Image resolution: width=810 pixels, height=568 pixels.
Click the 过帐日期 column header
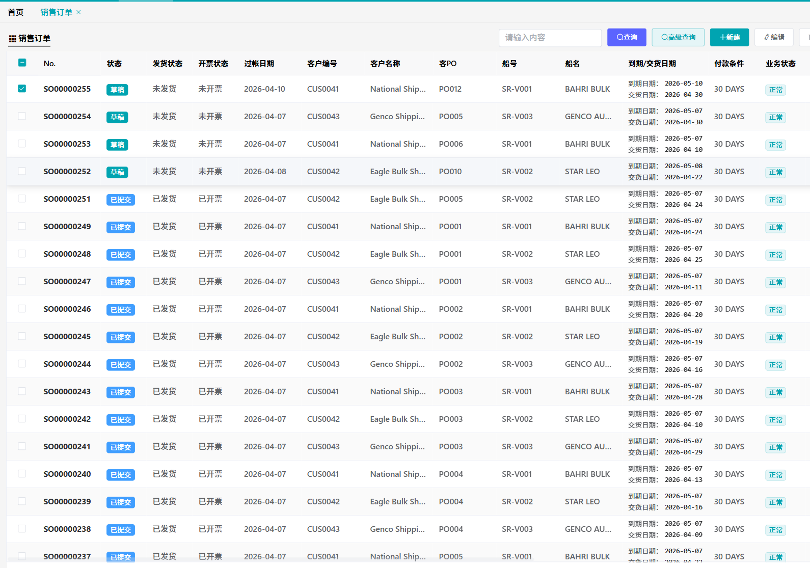pos(259,64)
